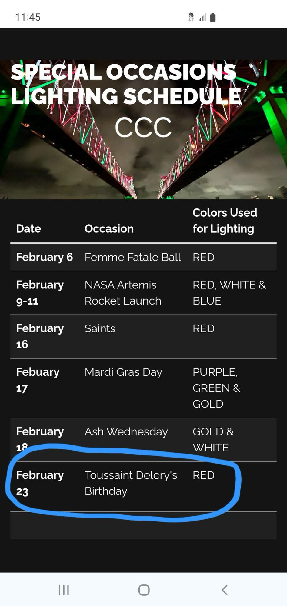Select the Colors Used for Lighting header
The image size is (287, 606).
coord(225,221)
